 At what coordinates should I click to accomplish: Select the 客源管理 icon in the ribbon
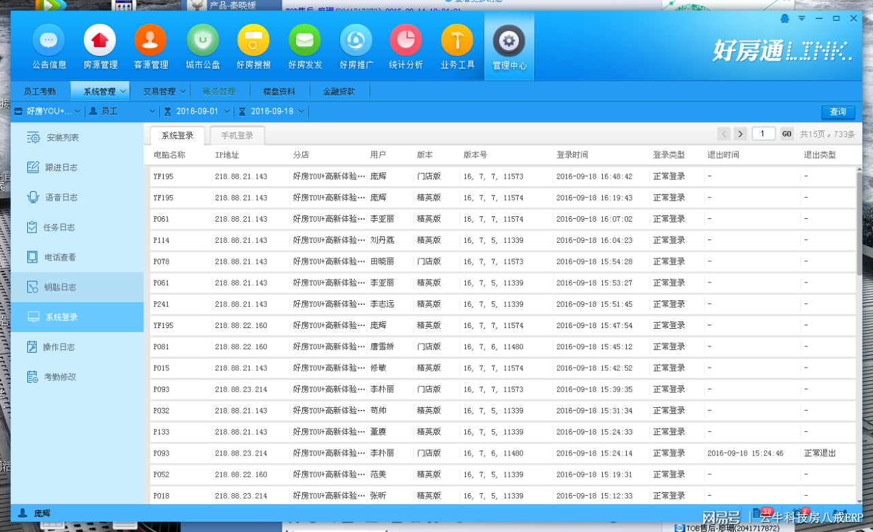[x=150, y=46]
